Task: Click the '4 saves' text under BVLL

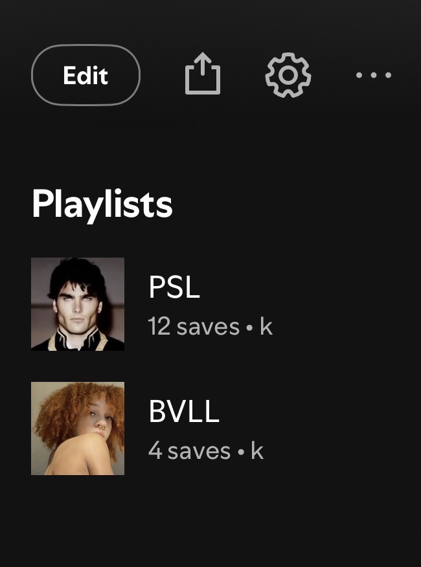Action: (x=189, y=451)
